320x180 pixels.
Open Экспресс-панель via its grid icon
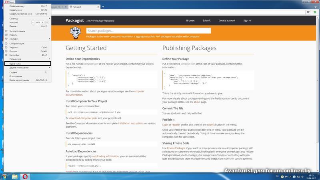coord(6,31)
